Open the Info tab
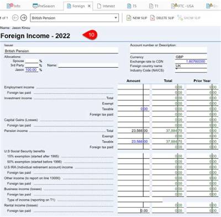This screenshot has width=221, height=217. pyautogui.click(x=13, y=6)
